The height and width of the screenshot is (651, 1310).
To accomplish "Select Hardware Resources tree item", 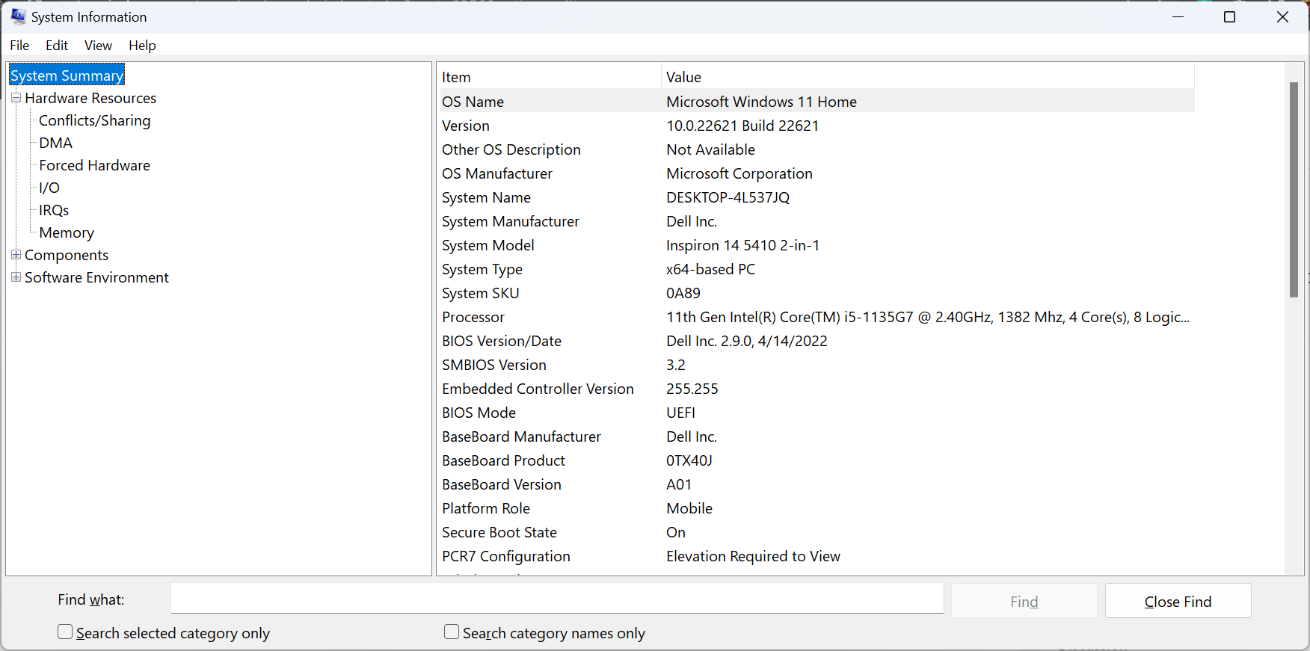I will [90, 98].
